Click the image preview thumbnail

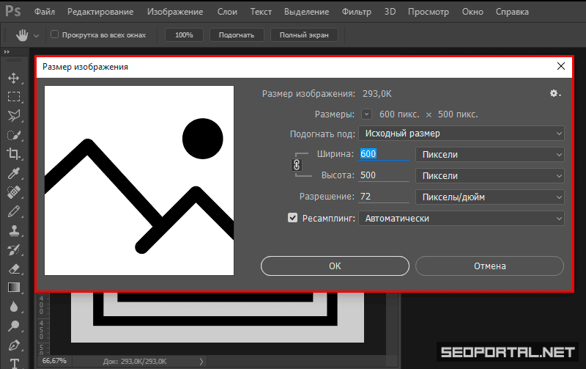tap(139, 180)
